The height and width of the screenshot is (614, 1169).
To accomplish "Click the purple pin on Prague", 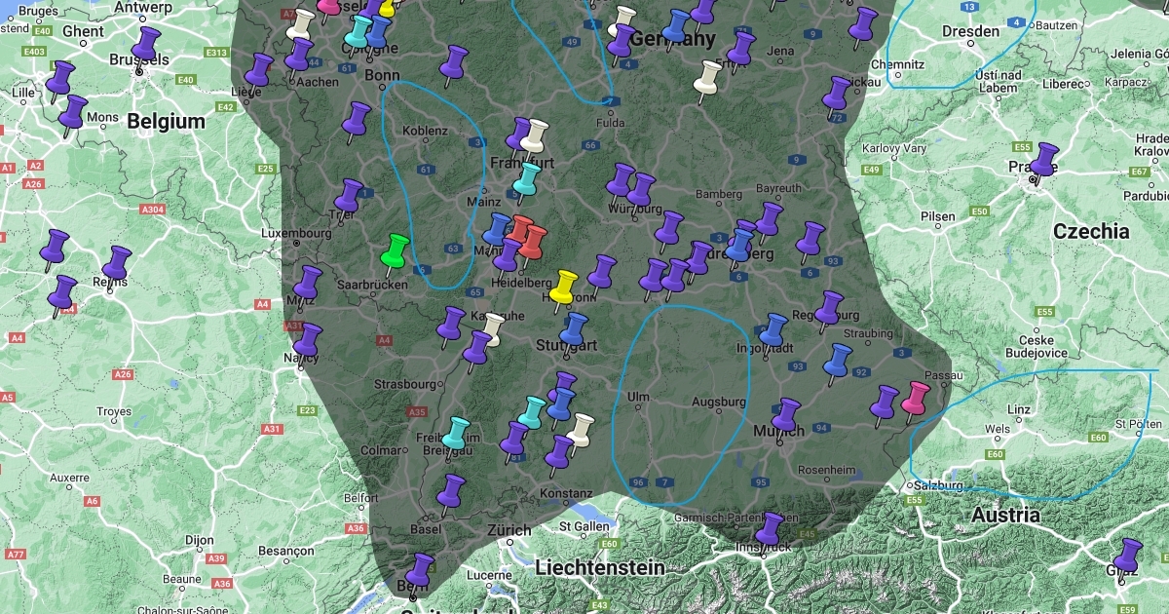I will 1044,159.
